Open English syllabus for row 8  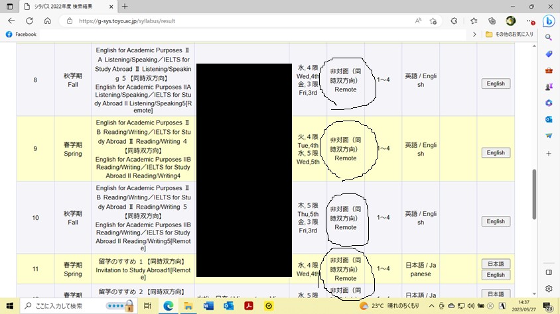[496, 83]
